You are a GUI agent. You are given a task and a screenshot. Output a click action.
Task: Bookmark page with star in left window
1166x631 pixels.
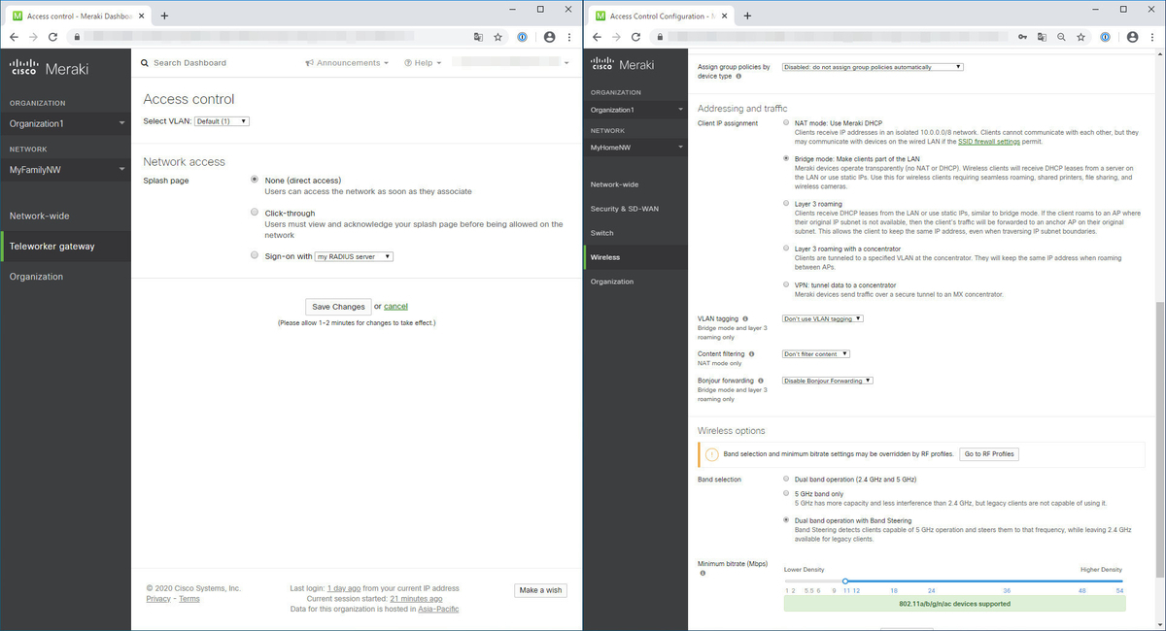click(497, 37)
